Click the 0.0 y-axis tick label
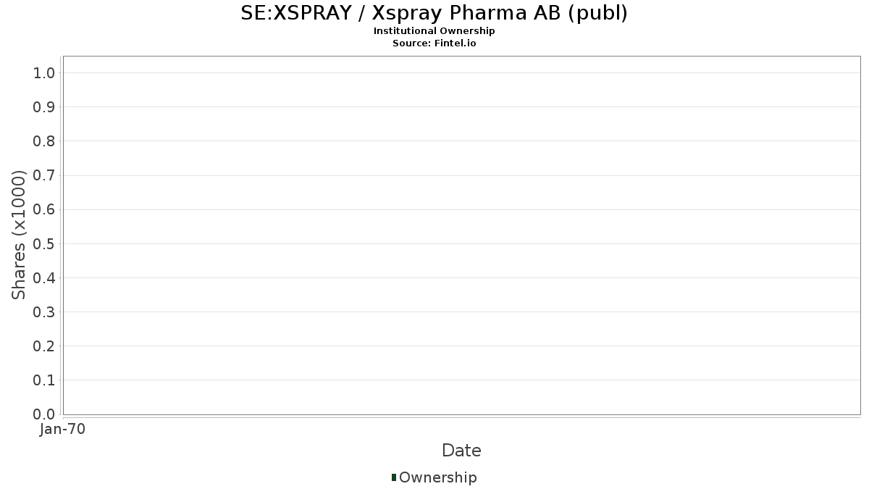 click(x=44, y=414)
